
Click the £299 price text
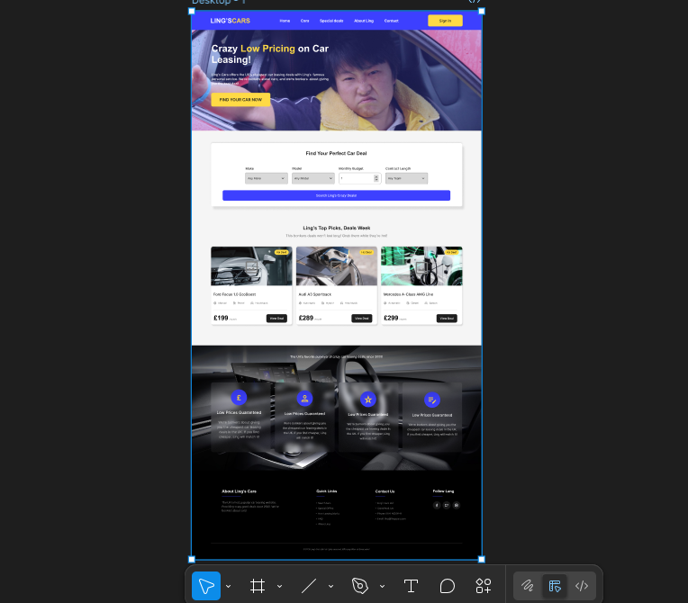click(x=391, y=318)
